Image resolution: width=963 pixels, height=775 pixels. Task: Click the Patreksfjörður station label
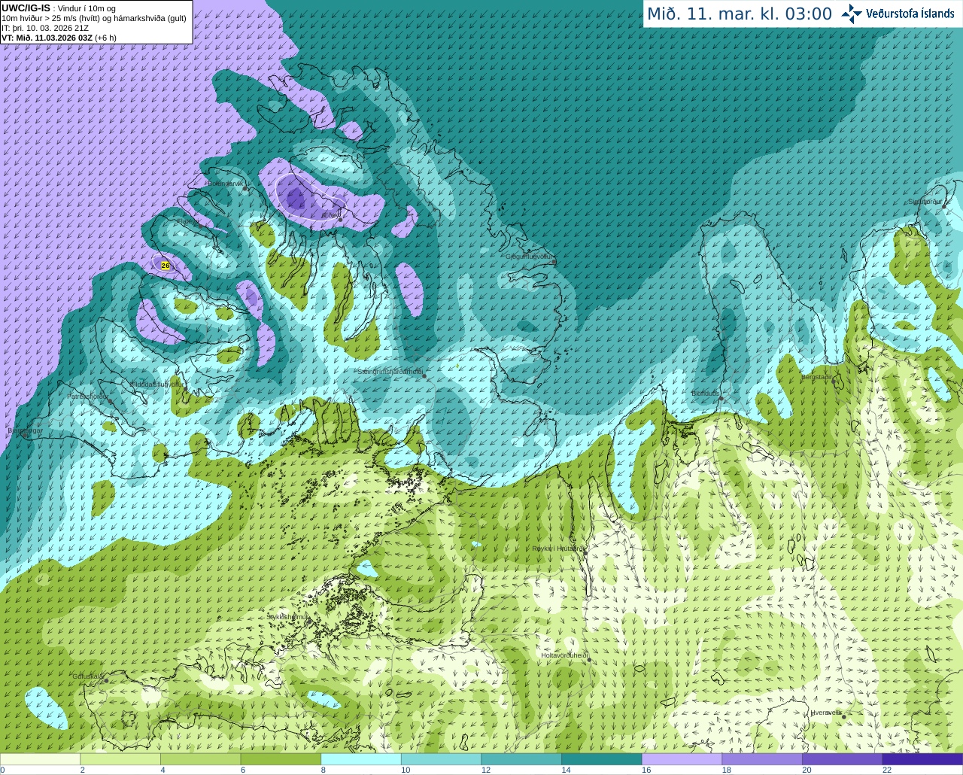click(x=88, y=396)
